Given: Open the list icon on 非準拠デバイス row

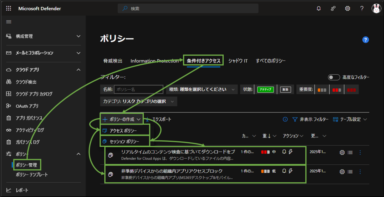Looking at the screenshot, I should [x=350, y=172].
